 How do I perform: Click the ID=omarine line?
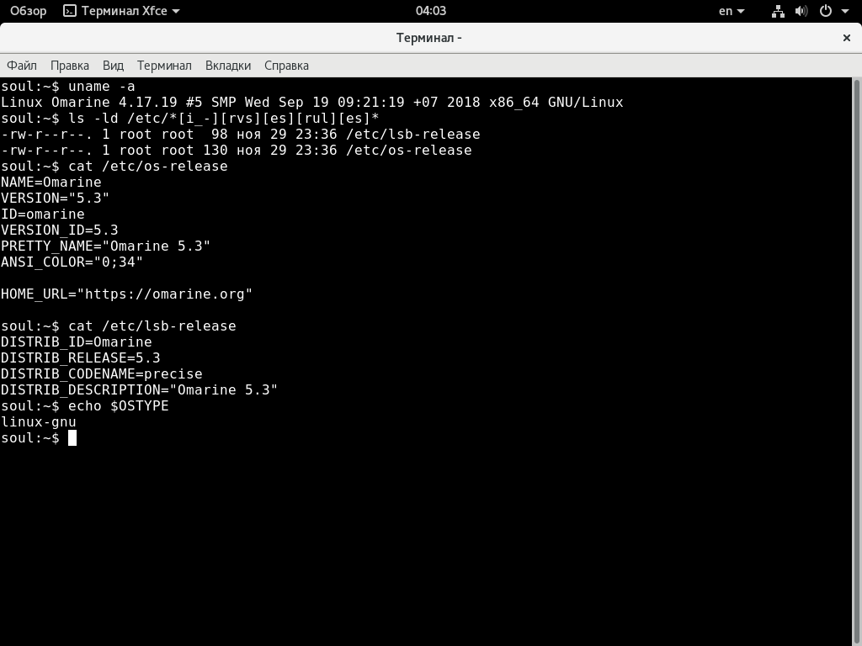[43, 214]
